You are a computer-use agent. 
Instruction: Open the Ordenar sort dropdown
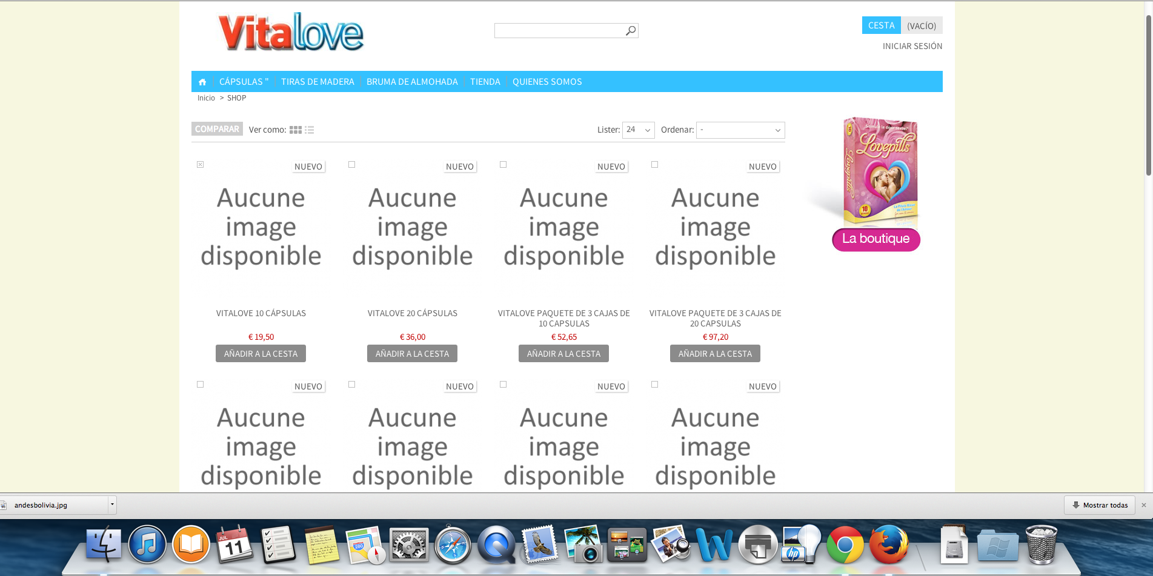[x=740, y=130]
